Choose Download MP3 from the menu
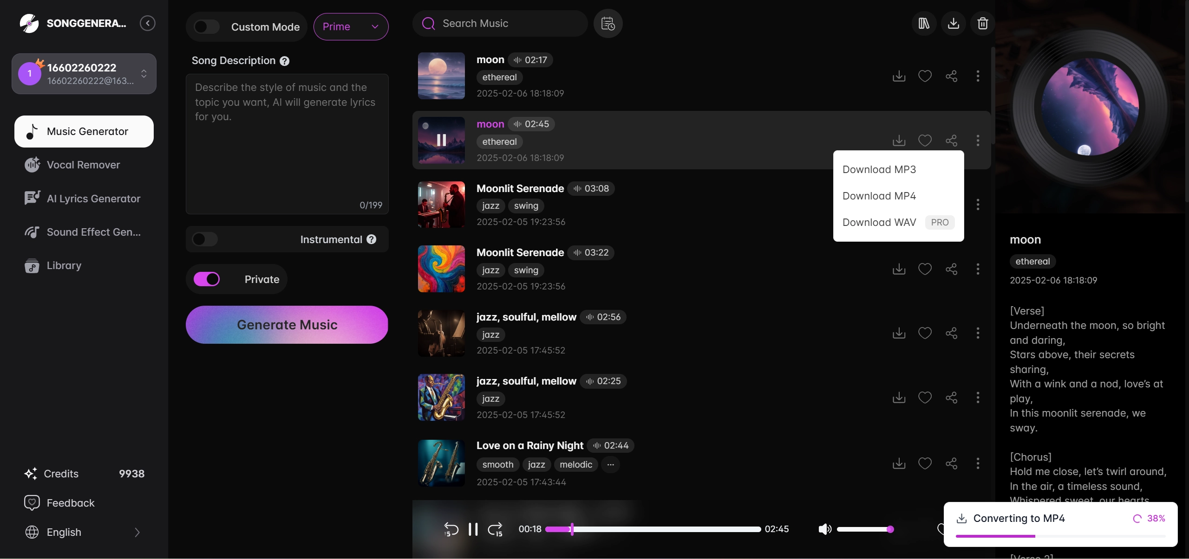The width and height of the screenshot is (1189, 559). pyautogui.click(x=880, y=169)
